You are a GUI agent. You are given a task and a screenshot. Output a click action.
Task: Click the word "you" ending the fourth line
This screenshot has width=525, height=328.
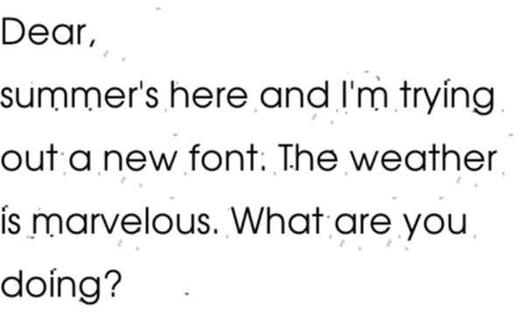(x=435, y=225)
